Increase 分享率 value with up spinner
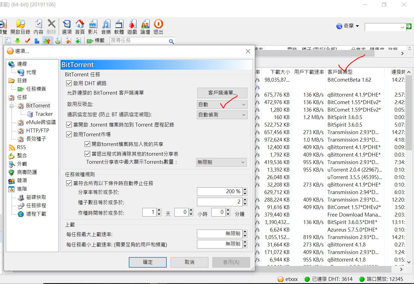The height and width of the screenshot is (284, 414). 245,190
